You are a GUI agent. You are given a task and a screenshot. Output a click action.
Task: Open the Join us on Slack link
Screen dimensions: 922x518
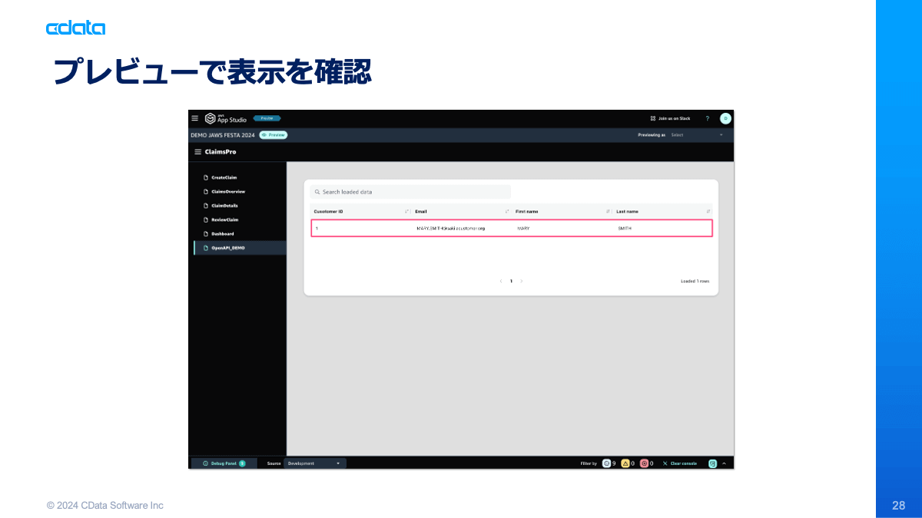click(670, 118)
